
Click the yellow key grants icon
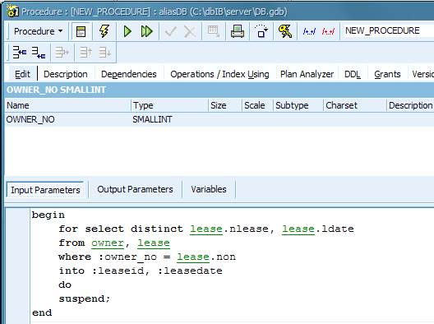285,31
